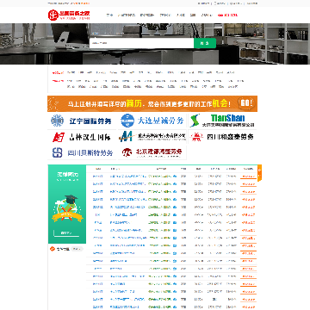
Task: Click the outlined button in the green panel
Action: 66,232
